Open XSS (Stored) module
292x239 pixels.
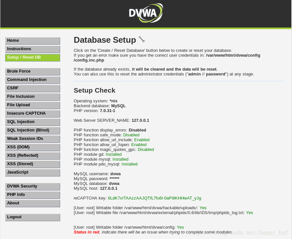[x=33, y=164]
